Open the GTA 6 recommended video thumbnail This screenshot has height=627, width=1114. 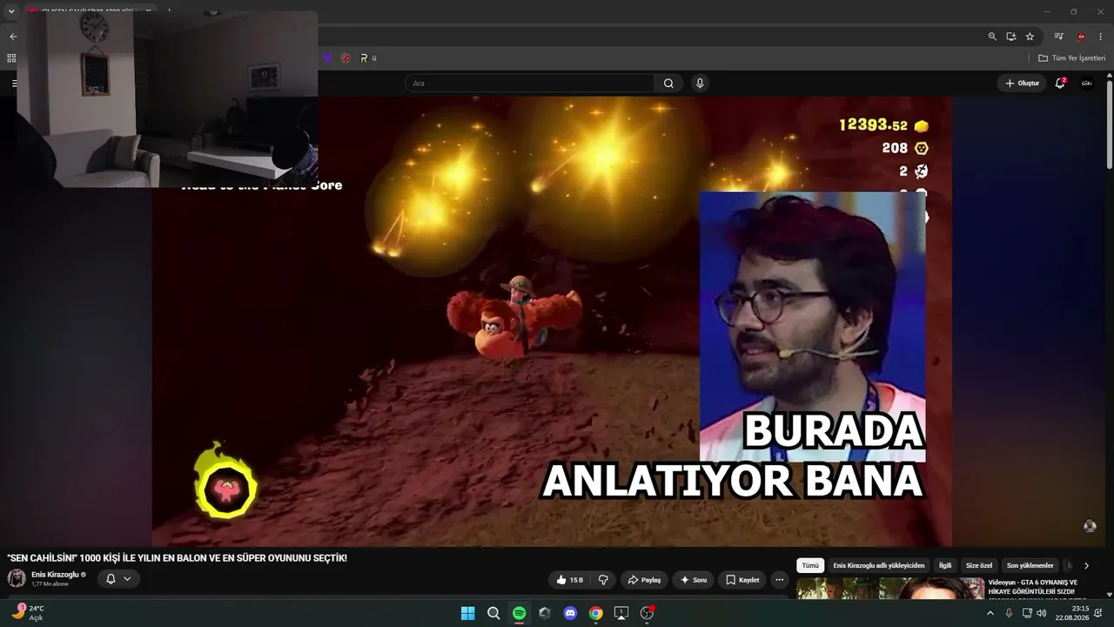(x=890, y=589)
